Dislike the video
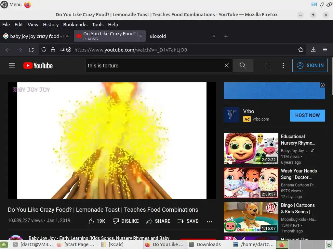Viewport: 333px width, 249px height. point(126,221)
